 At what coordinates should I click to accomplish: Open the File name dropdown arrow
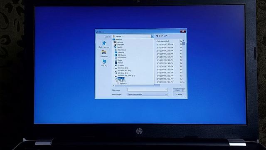[166, 90]
